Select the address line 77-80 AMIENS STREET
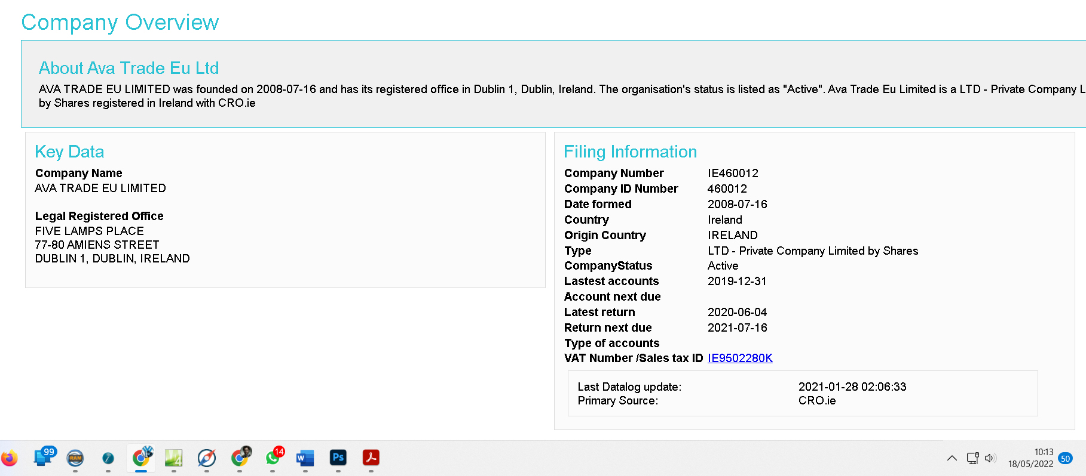 (x=97, y=245)
